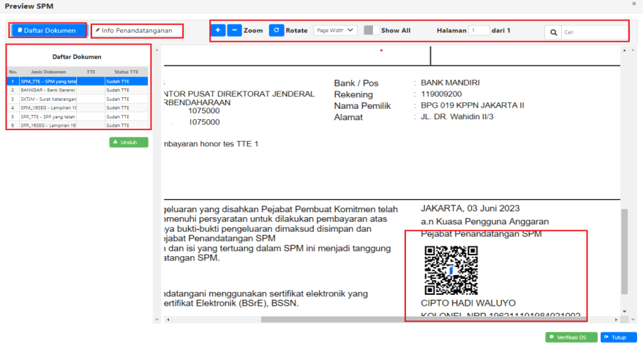643x346 pixels.
Task: Switch to the Daftar Dokumen tab
Action: click(x=48, y=31)
